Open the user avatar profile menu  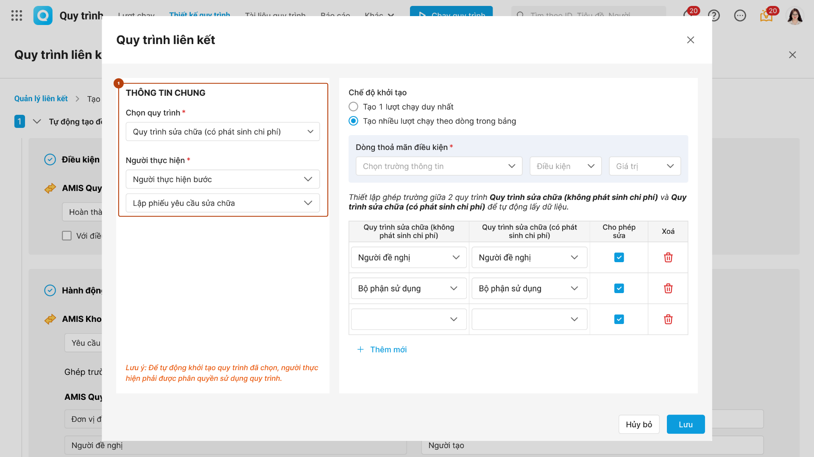(794, 16)
